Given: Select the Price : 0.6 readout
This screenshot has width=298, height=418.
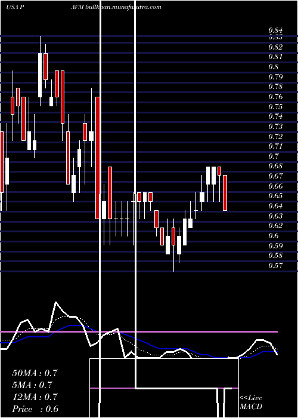Looking at the screenshot, I should point(35,409).
